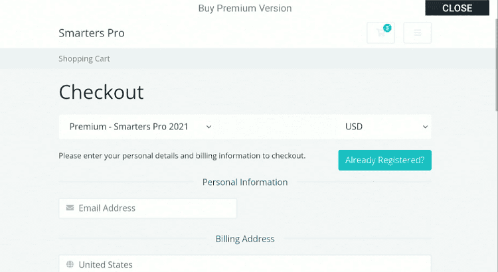Image resolution: width=498 pixels, height=272 pixels.
Task: Close the Buy Premium Version window
Action: point(457,8)
